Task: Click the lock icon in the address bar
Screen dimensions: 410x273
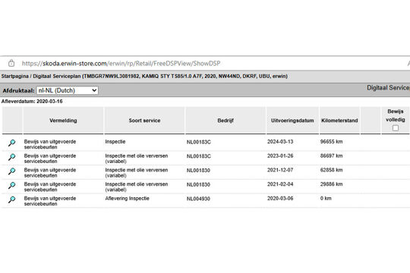Action: tap(11, 63)
